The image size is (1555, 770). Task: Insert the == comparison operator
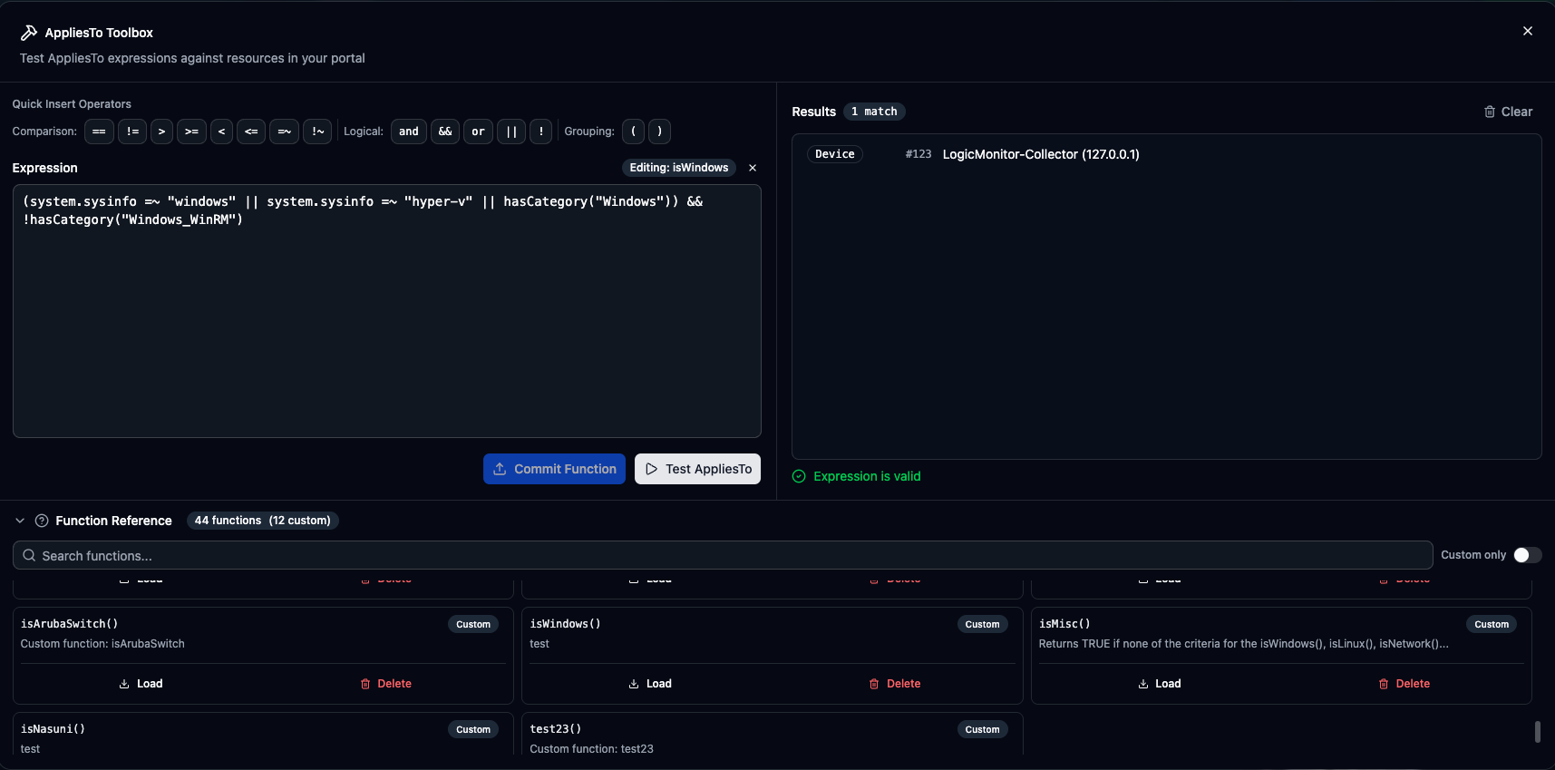coord(99,132)
